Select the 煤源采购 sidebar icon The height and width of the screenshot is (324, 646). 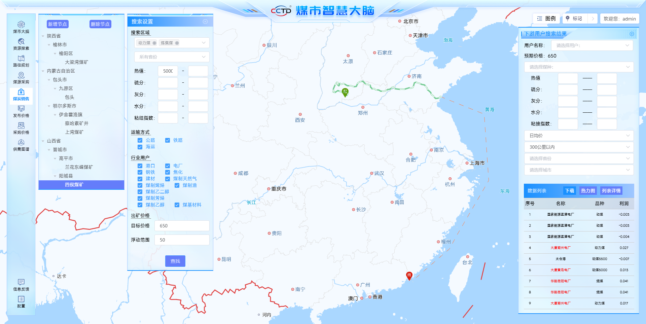[21, 77]
